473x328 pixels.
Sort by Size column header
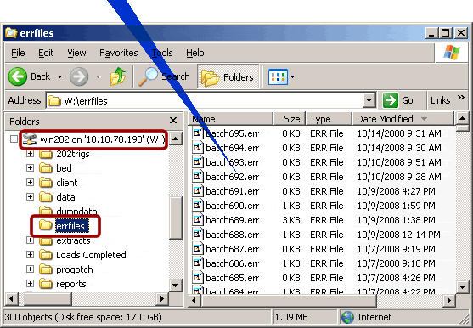coord(290,119)
